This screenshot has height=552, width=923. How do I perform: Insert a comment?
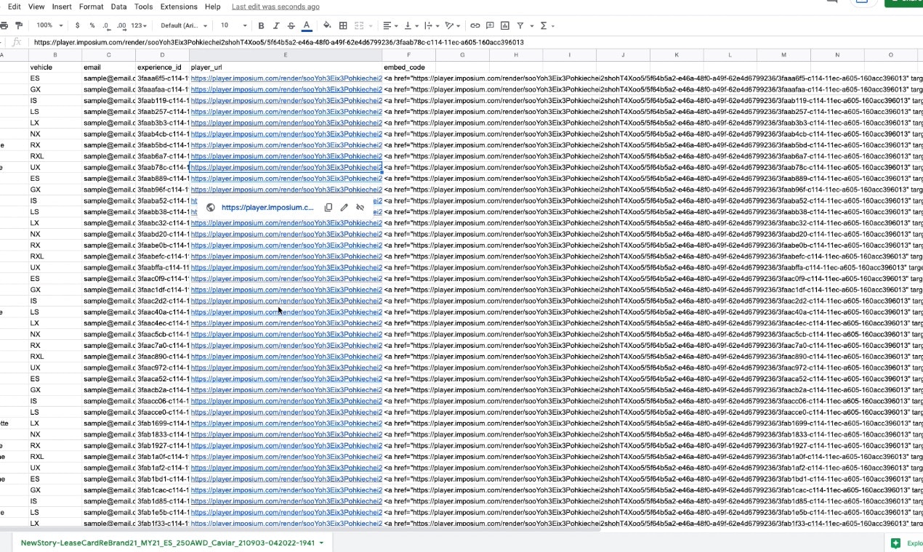(491, 25)
